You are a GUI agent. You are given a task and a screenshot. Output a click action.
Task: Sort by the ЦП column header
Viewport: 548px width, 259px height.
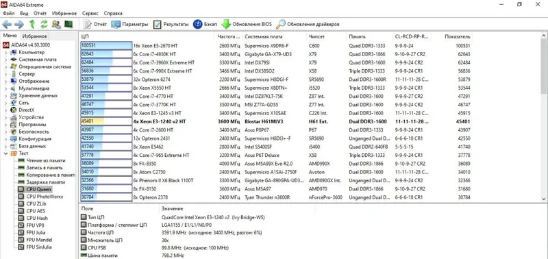pyautogui.click(x=147, y=37)
